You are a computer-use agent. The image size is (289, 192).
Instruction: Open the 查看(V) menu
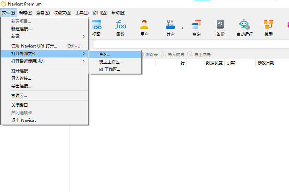pyautogui.click(x=43, y=12)
